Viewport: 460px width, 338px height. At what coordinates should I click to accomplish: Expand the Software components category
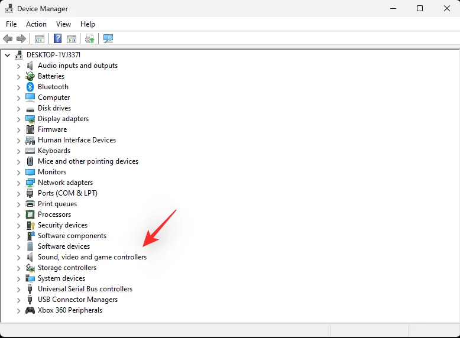click(x=18, y=236)
